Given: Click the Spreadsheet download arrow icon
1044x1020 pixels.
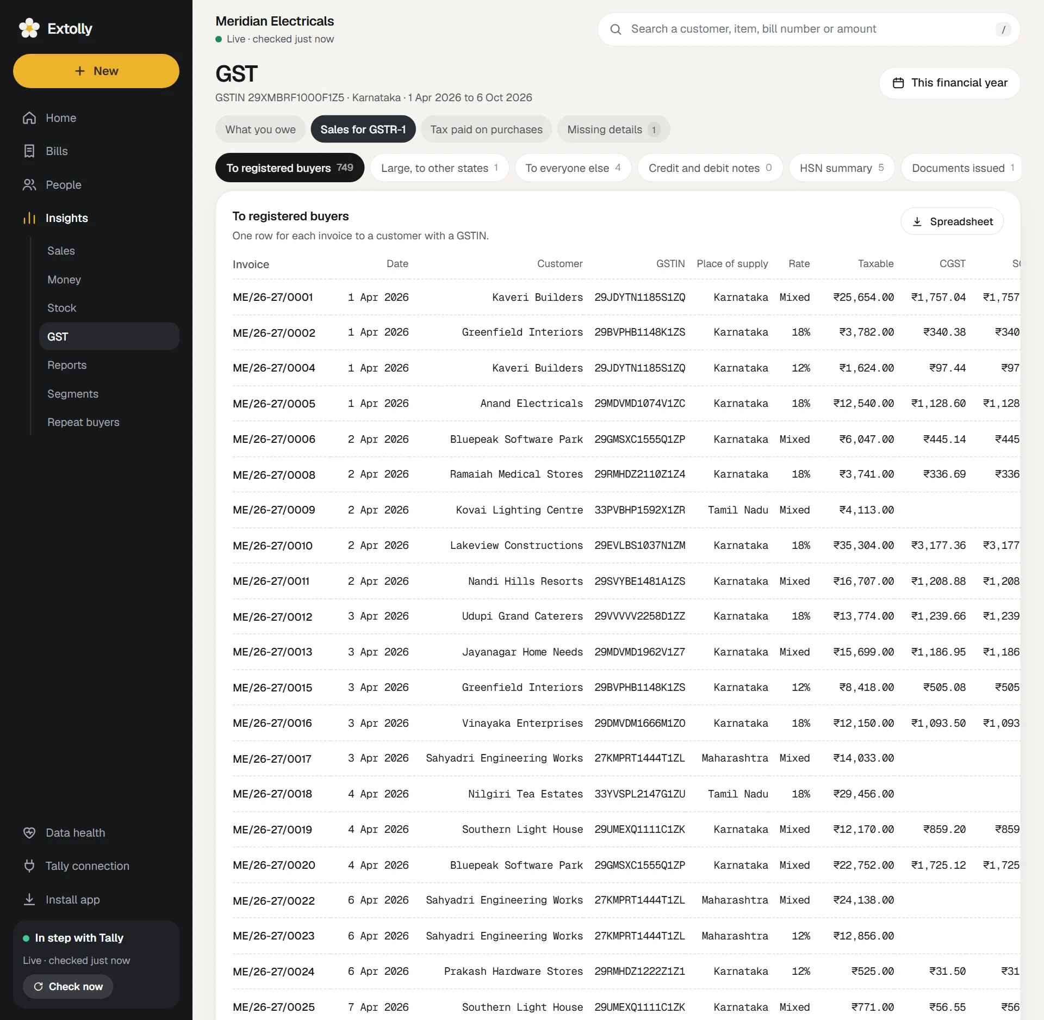Looking at the screenshot, I should 917,221.
